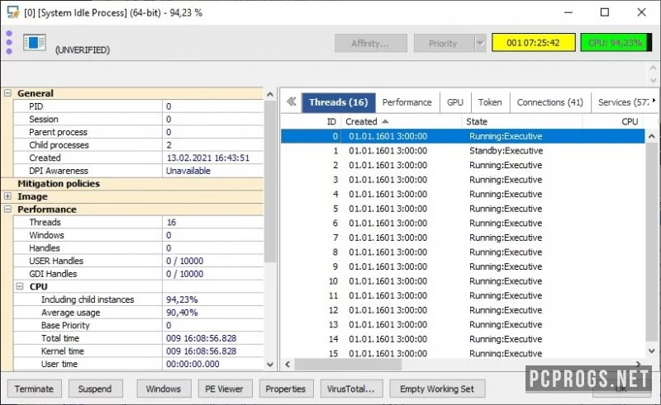Select the USER Handles row

coord(138,261)
